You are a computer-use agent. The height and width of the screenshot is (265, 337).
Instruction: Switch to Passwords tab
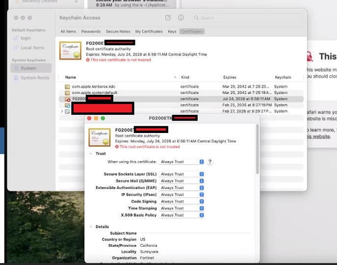pyautogui.click(x=91, y=31)
